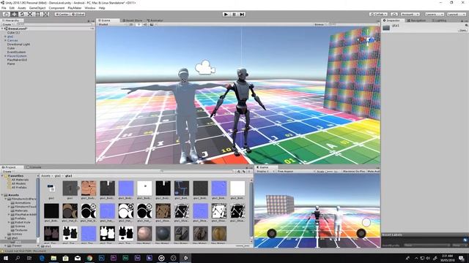Click the Step frame button
The width and height of the screenshot is (469, 263).
pyautogui.click(x=243, y=14)
